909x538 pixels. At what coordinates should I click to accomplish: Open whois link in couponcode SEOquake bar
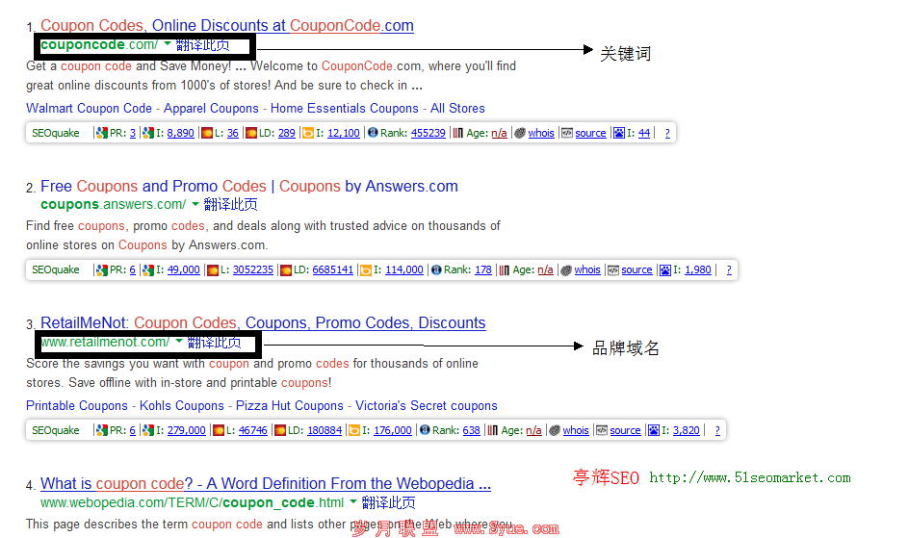point(541,133)
